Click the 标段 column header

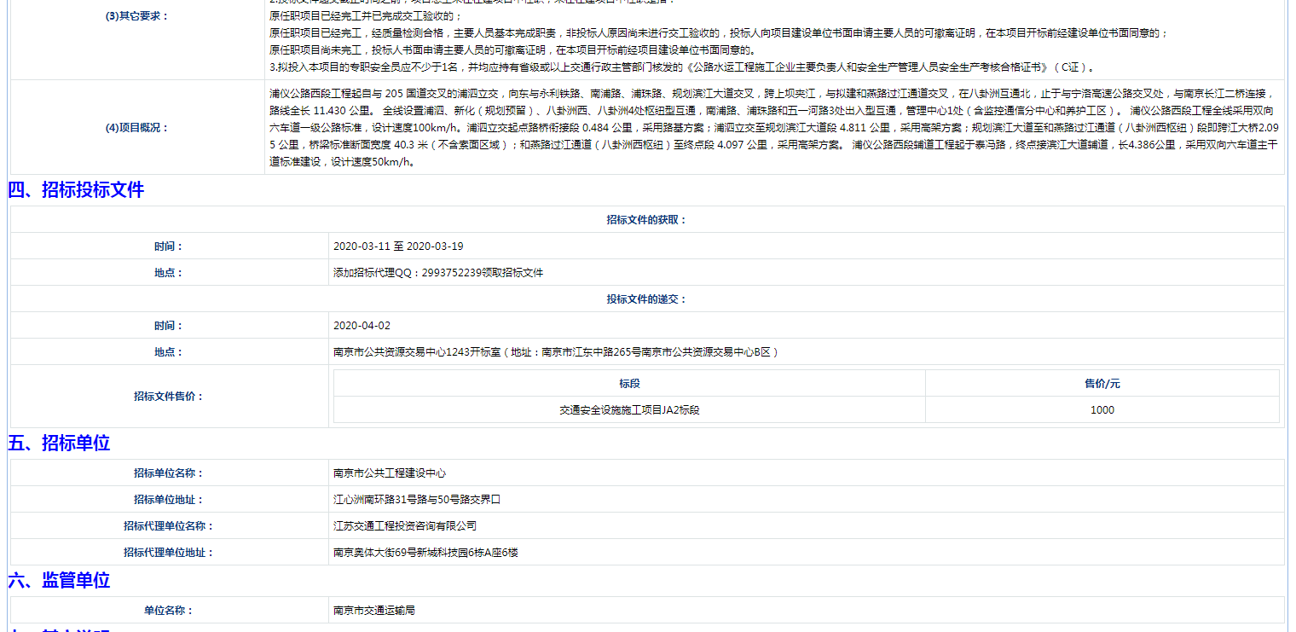point(629,384)
